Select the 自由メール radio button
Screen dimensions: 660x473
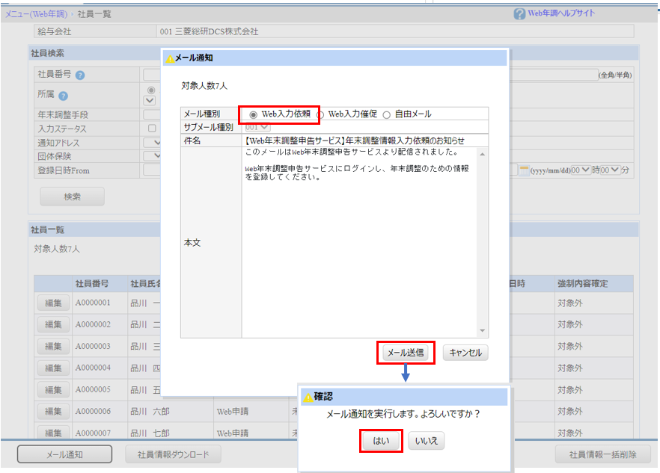click(386, 115)
